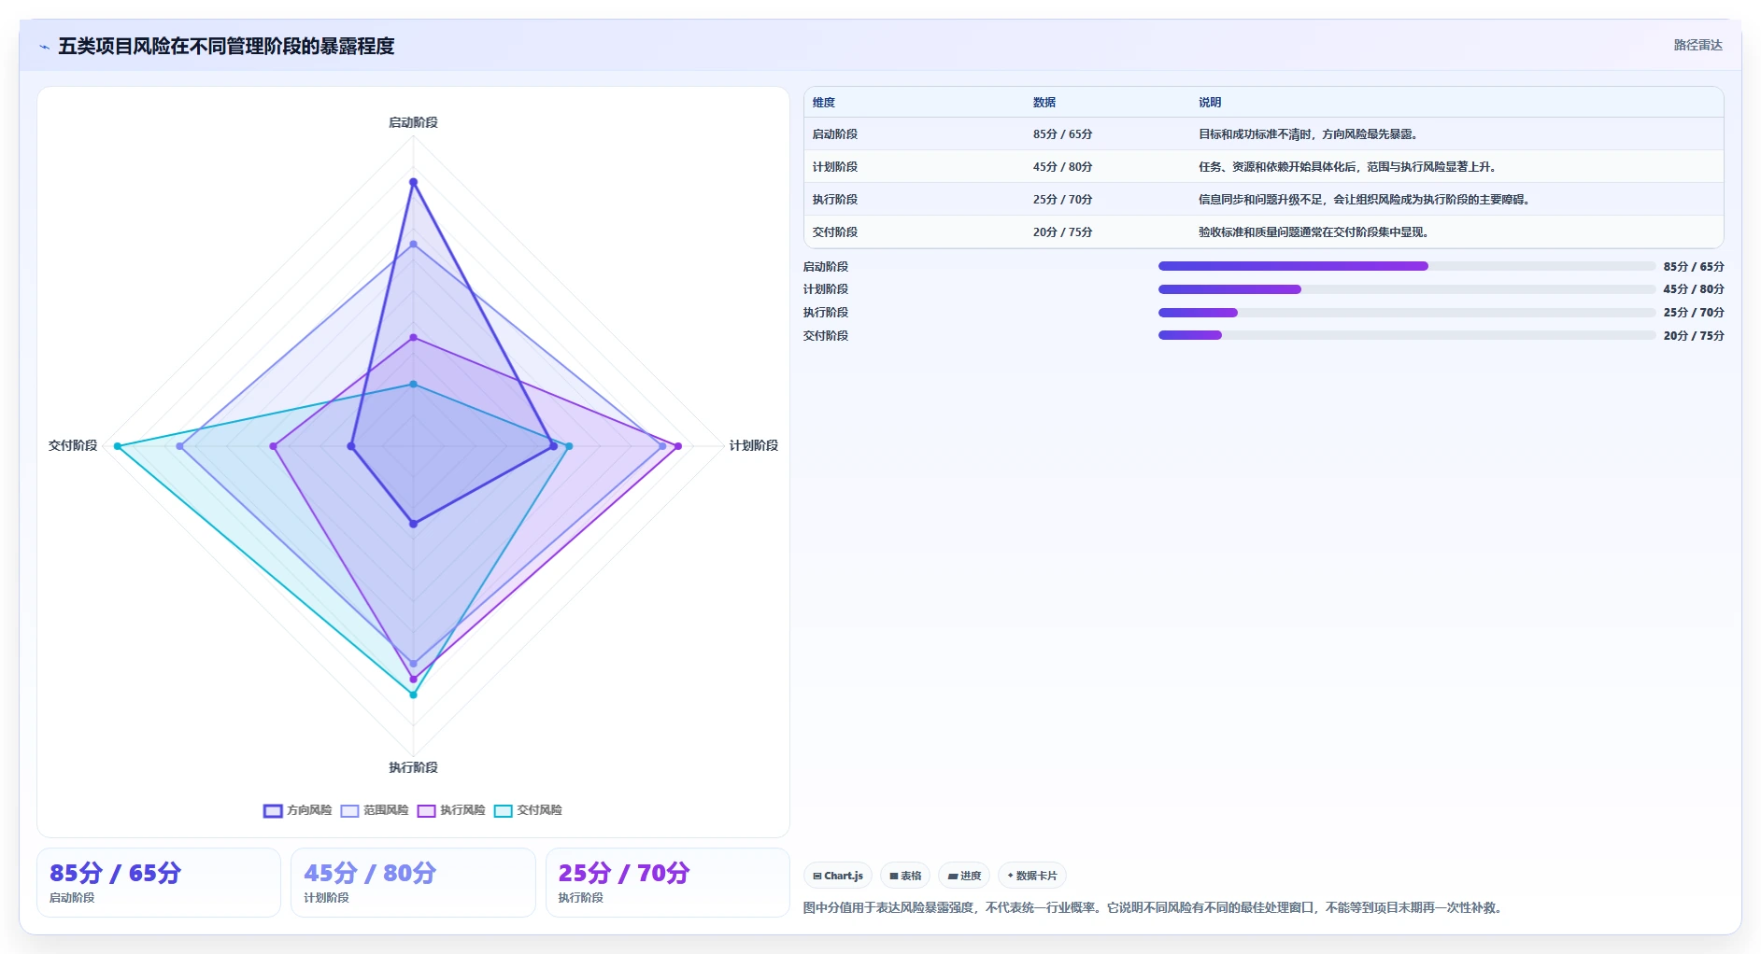Screen dimensions: 1761x954
Task: Open the 85分 / 65分 启动阶段 data card
Action: pos(159,882)
